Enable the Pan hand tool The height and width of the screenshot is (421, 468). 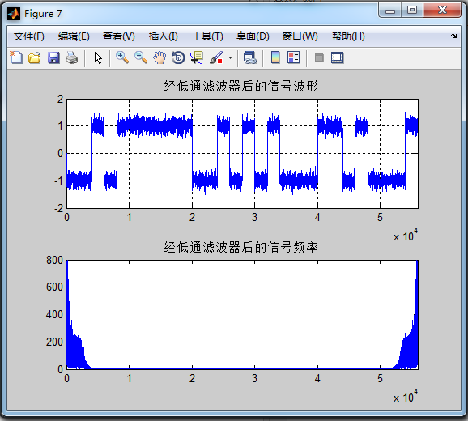pyautogui.click(x=160, y=57)
